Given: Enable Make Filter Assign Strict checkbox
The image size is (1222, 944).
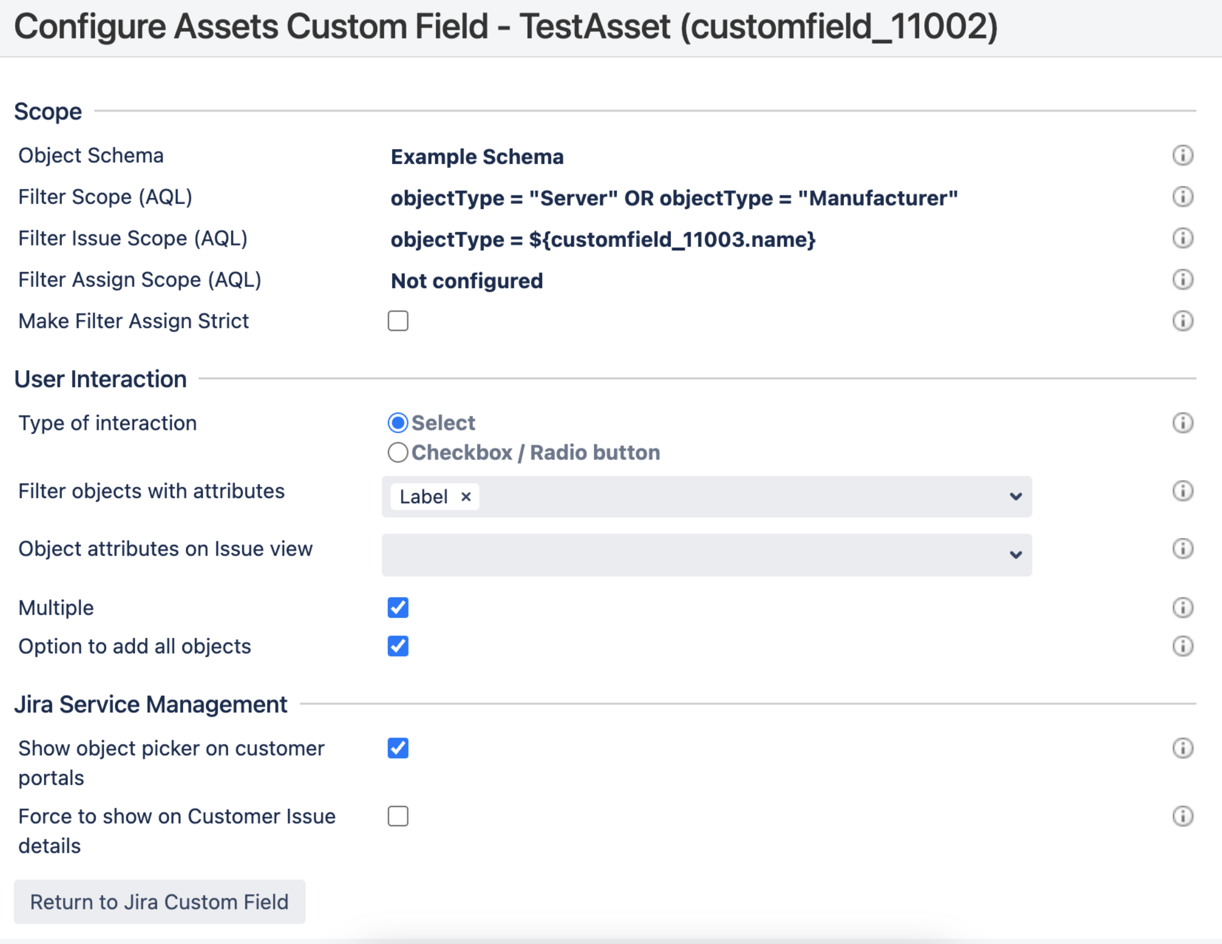Looking at the screenshot, I should point(398,321).
